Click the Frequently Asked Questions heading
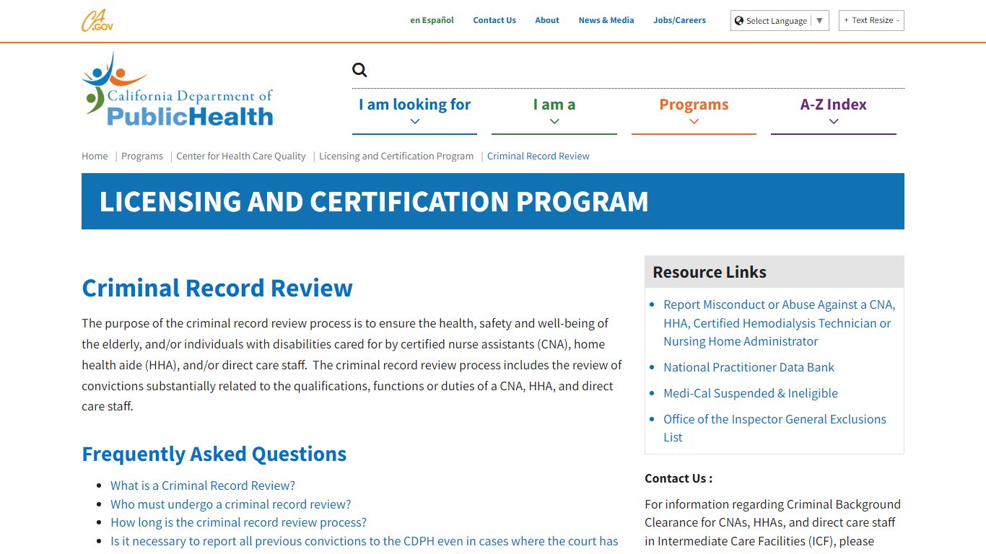This screenshot has width=986, height=554. point(214,454)
